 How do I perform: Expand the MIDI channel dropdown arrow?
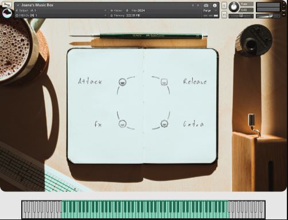tap(105, 15)
